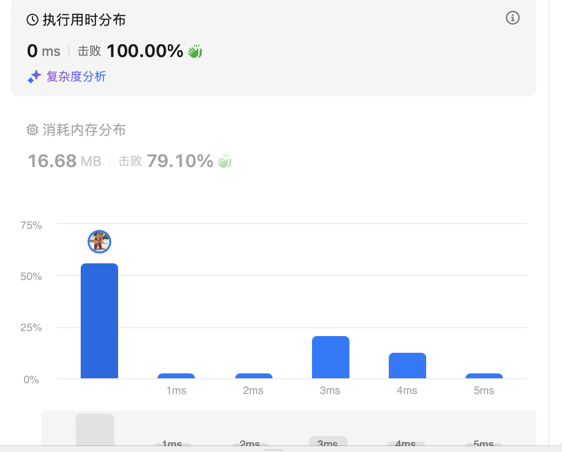The image size is (562, 452).
Task: Click the 100.00% beat percentage value
Action: (x=145, y=51)
